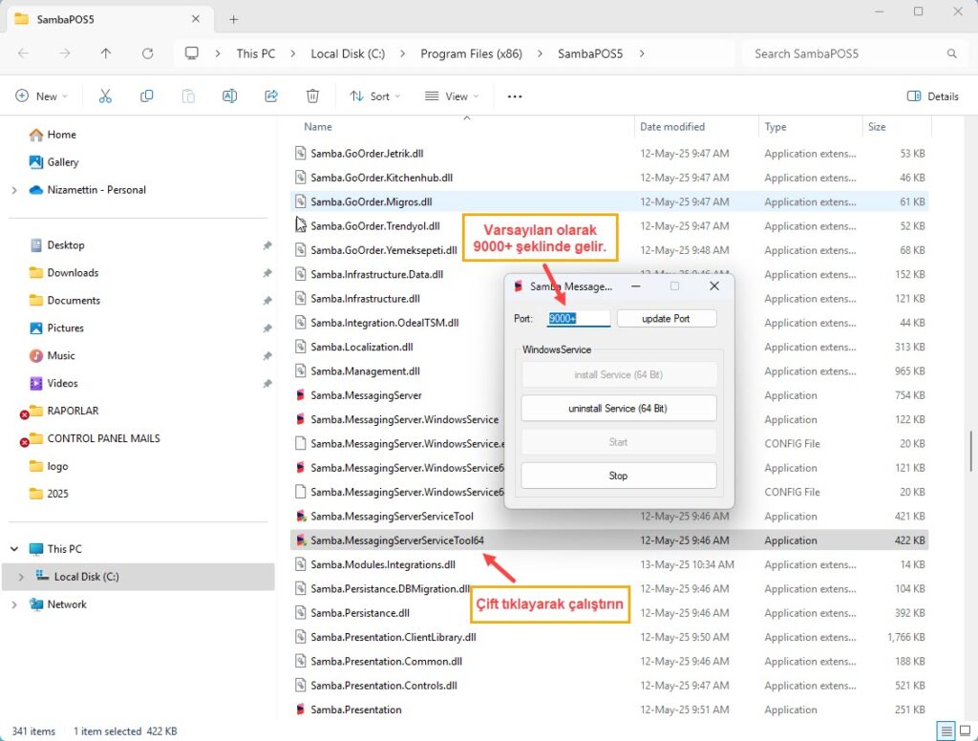Refresh the SambaPOS5 folder view
The height and width of the screenshot is (741, 978).
tap(147, 53)
